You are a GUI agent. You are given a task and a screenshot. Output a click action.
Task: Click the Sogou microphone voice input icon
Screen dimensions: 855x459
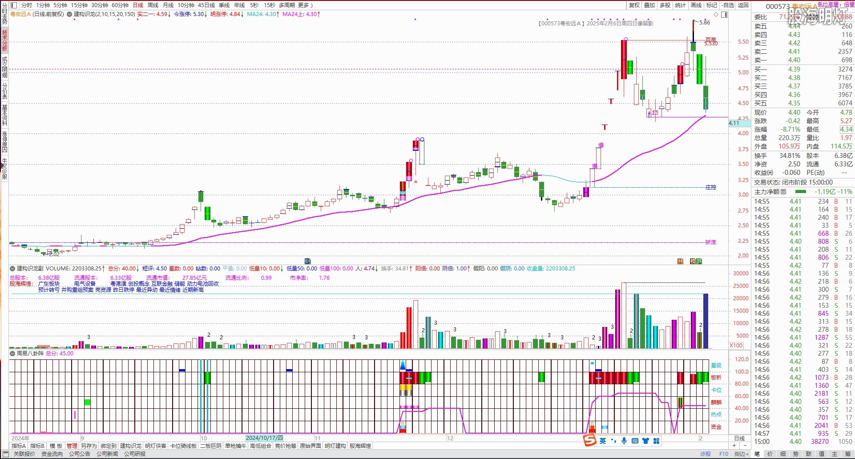tap(625, 441)
